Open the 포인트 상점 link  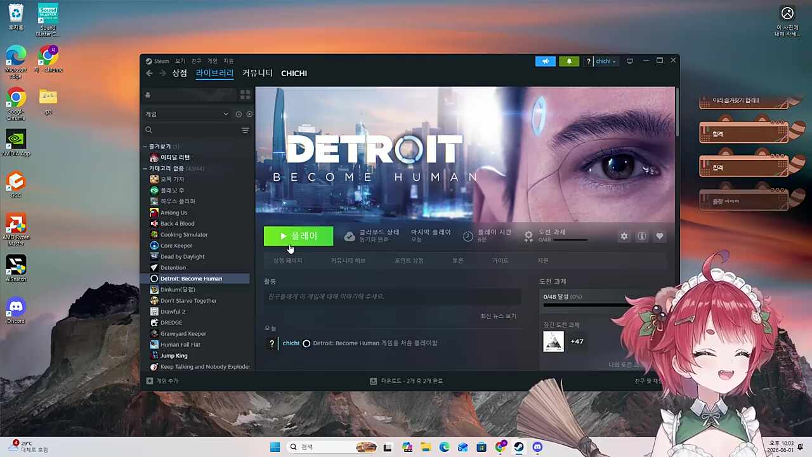coord(409,261)
